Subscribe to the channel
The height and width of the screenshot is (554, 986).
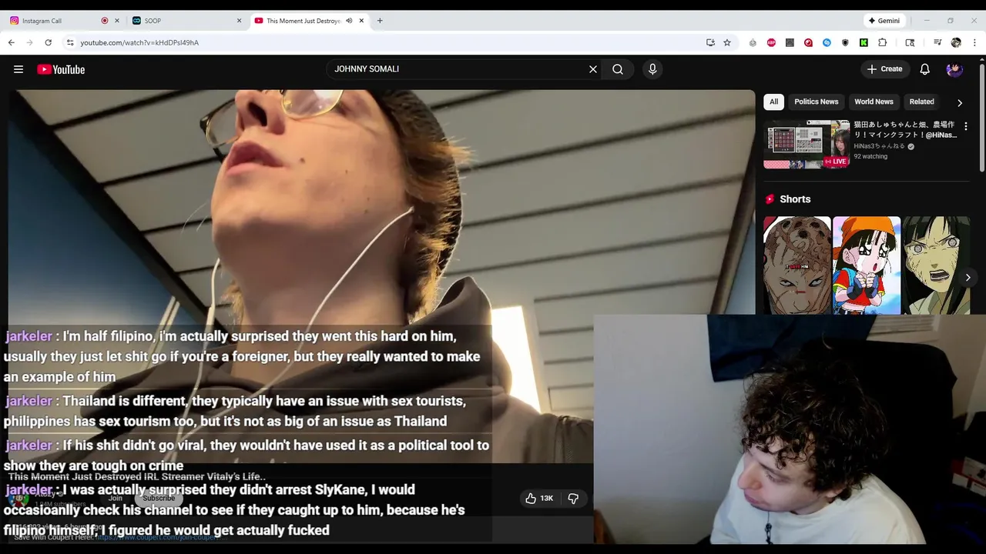coord(159,498)
